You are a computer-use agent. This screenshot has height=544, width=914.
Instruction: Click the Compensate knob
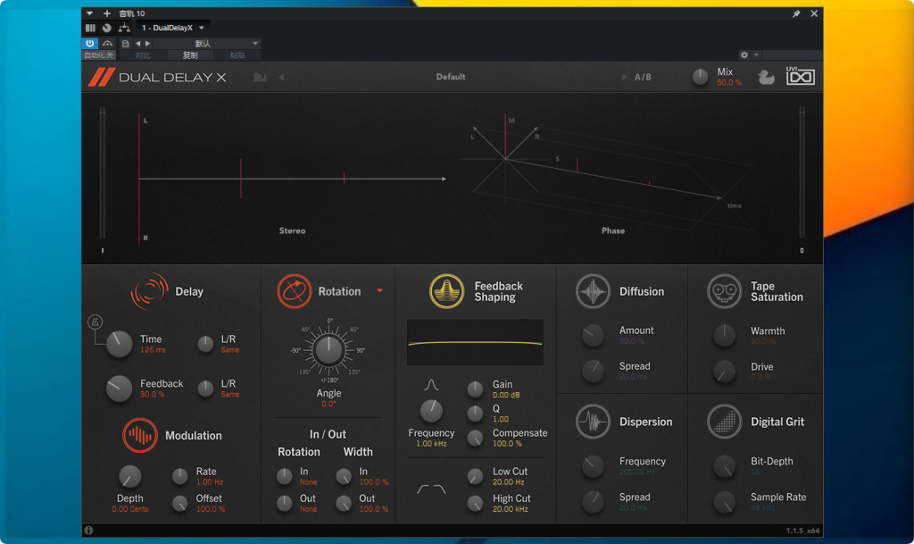click(x=475, y=438)
